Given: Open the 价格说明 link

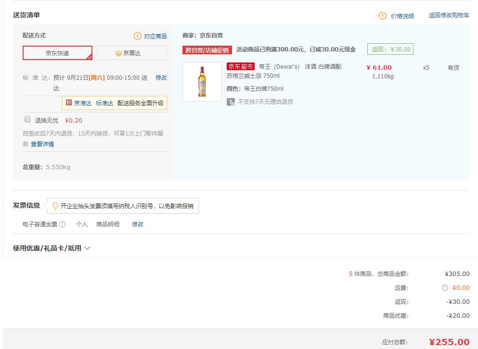Looking at the screenshot, I should [402, 16].
